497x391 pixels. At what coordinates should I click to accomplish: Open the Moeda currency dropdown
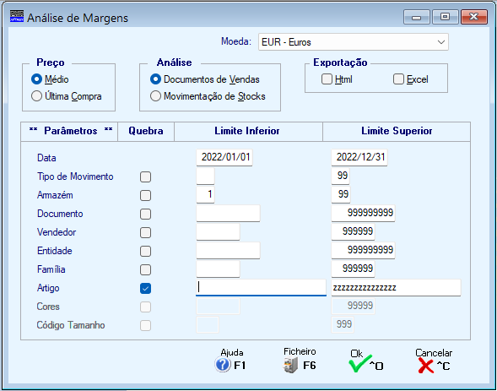(354, 42)
